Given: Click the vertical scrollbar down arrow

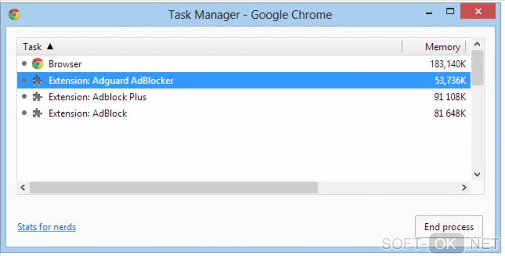Looking at the screenshot, I should click(x=477, y=174).
